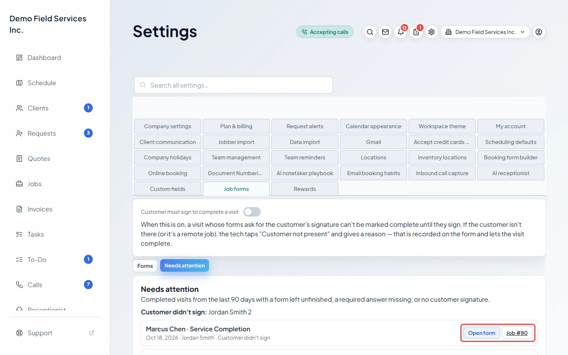Click the Tasks list icon
Viewport: 568px width, 355px height.
click(x=19, y=234)
